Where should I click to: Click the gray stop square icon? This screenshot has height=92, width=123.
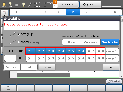[17, 5]
